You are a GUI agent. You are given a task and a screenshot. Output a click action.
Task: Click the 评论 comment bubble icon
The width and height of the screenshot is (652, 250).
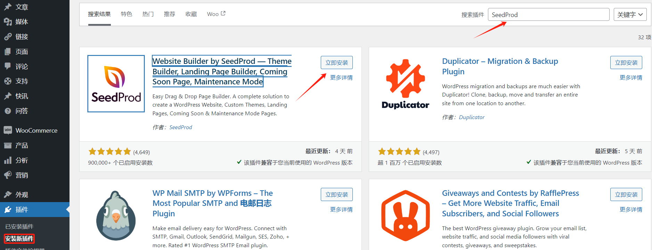pos(8,66)
